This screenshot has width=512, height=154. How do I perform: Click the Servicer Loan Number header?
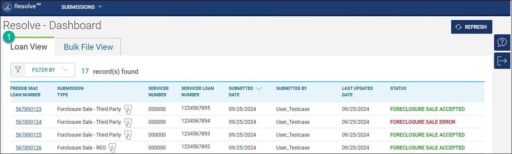tap(198, 91)
